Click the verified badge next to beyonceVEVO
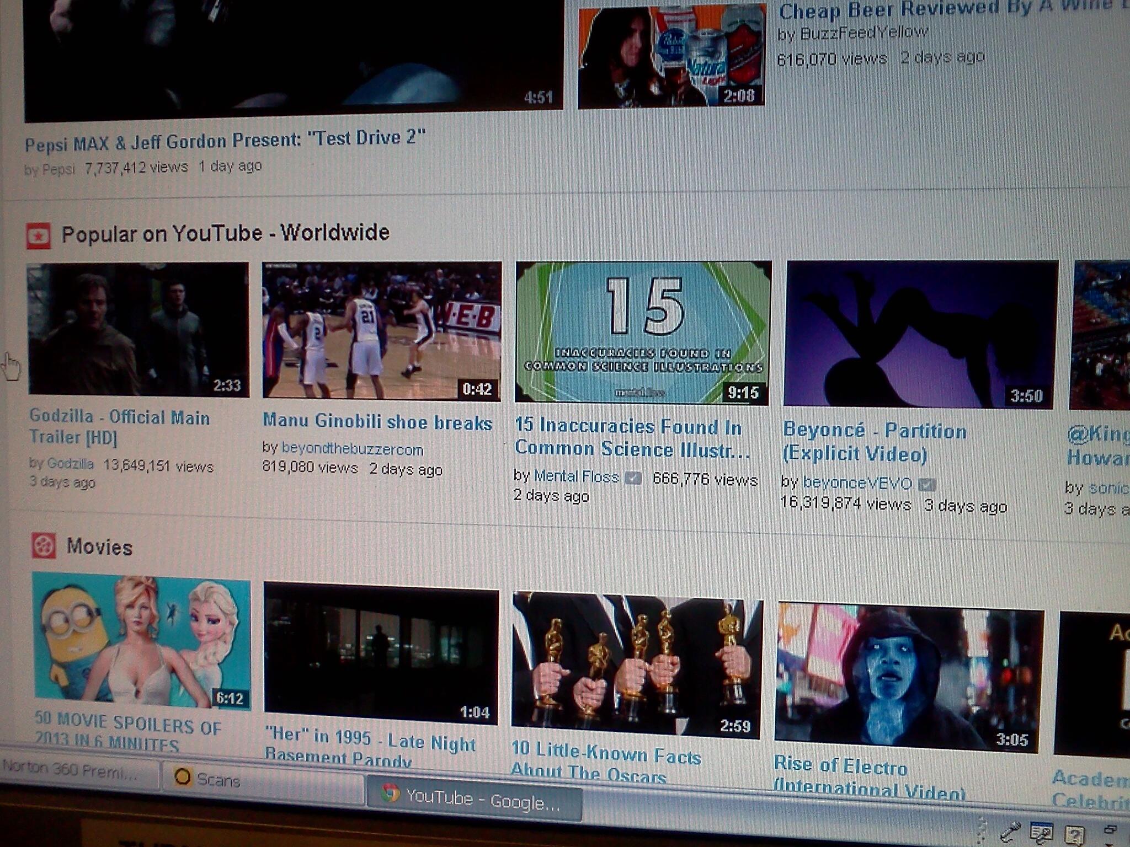 pos(927,485)
